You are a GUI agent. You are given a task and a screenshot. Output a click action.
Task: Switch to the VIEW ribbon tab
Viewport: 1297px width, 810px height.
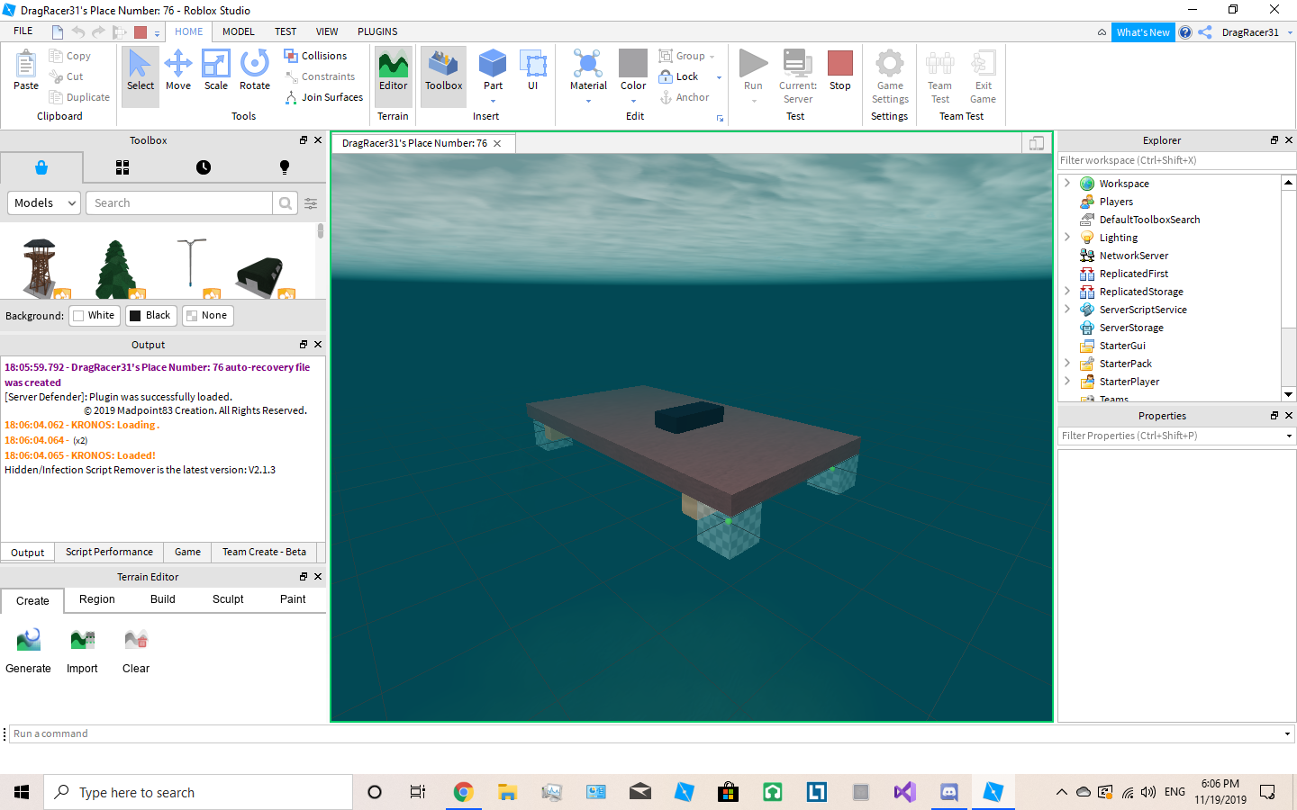(x=327, y=31)
